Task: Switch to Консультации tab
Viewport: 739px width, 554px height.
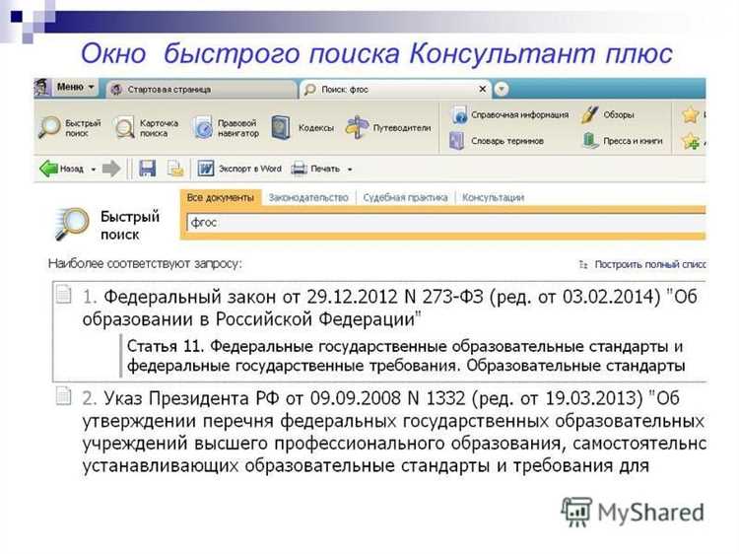Action: [x=493, y=197]
